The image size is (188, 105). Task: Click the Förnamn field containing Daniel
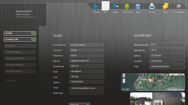coord(87,50)
